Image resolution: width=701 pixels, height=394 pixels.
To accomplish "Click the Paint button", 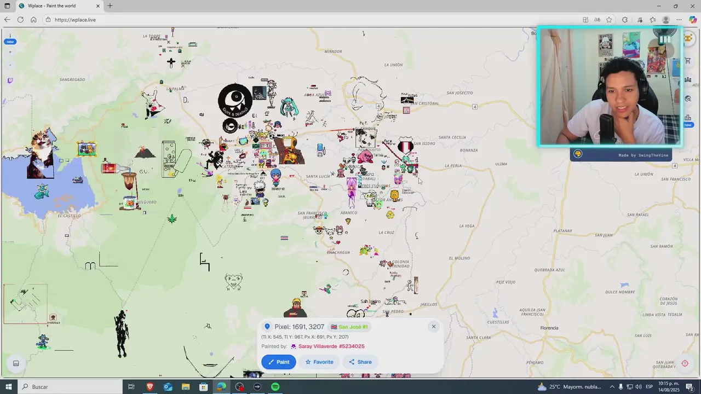I will tap(279, 362).
